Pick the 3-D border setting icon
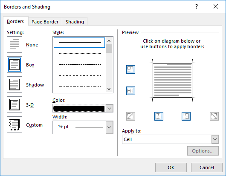 tap(14, 104)
